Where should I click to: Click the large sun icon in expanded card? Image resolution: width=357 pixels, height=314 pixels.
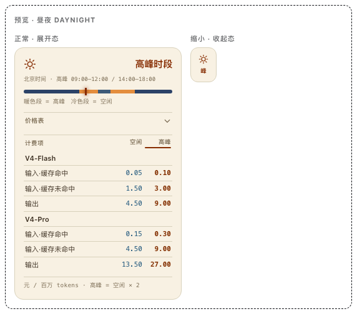(30, 64)
